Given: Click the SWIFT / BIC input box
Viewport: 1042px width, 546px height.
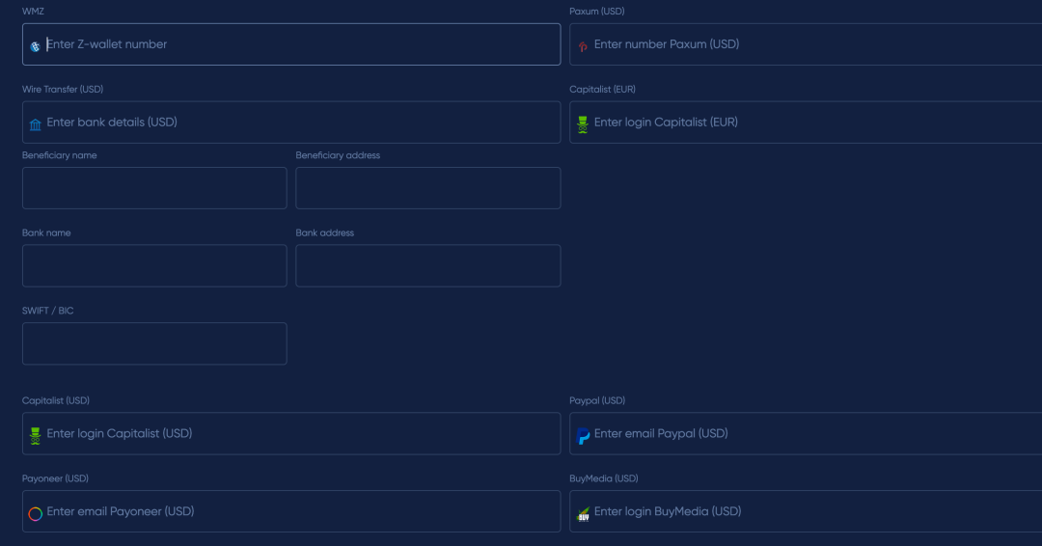Looking at the screenshot, I should click(x=154, y=343).
